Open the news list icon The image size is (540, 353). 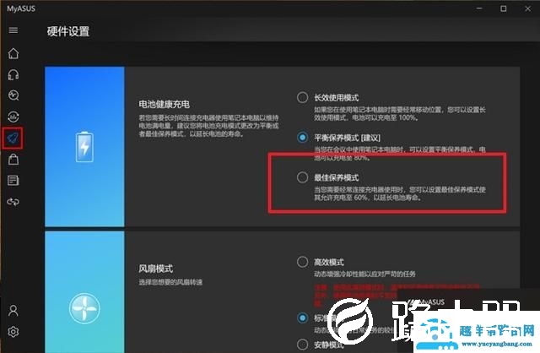[x=13, y=181]
